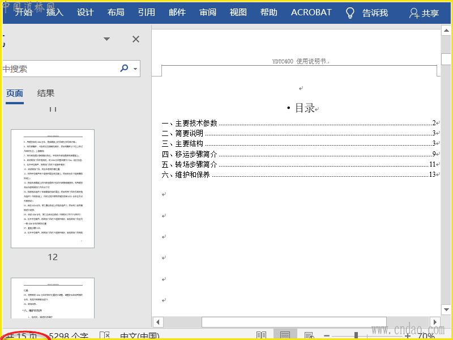The height and width of the screenshot is (340, 453).
Task: Click the 告诉我 search box label
Action: [375, 13]
